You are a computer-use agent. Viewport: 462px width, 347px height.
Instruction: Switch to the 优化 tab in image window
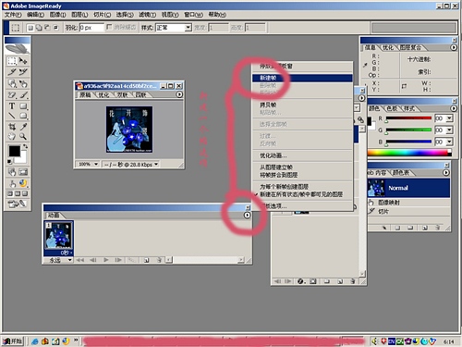[103, 95]
